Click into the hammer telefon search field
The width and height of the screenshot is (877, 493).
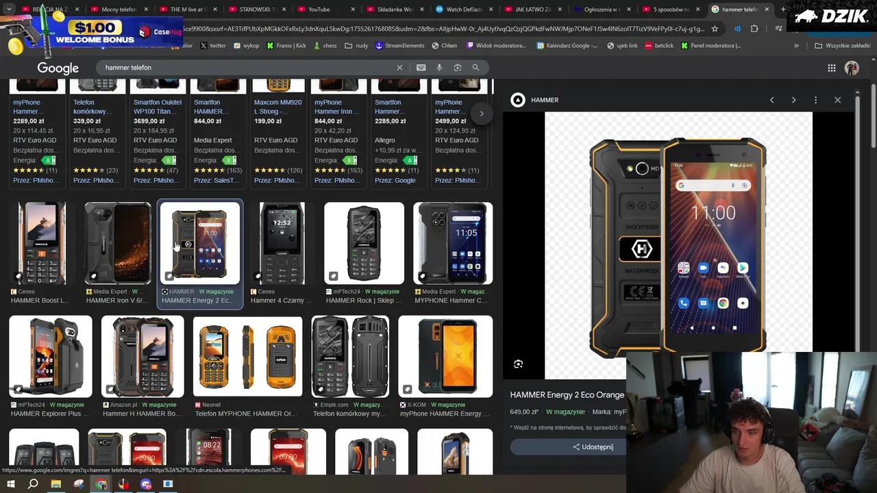247,68
